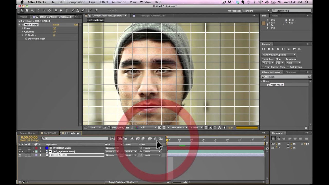The width and height of the screenshot is (329, 185).
Task: Open the Effect menu
Action: tap(104, 2)
